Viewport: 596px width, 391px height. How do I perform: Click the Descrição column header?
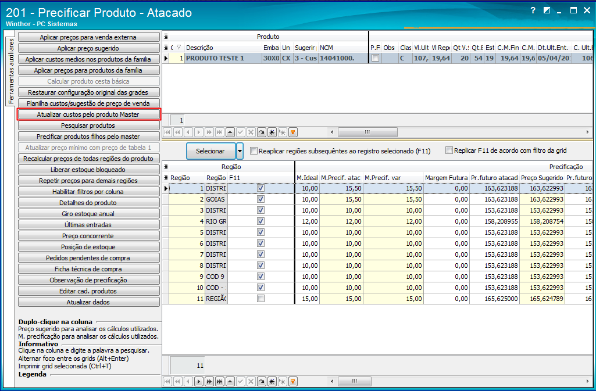pos(223,48)
